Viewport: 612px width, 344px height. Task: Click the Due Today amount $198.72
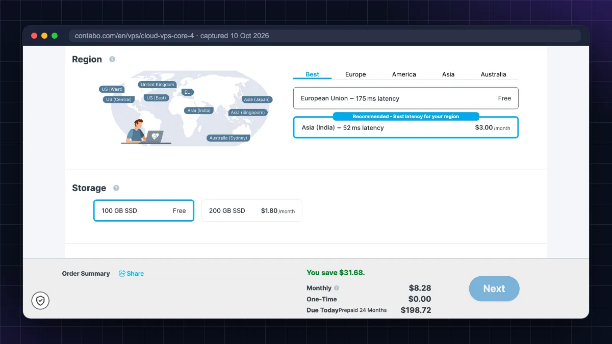[x=416, y=310]
